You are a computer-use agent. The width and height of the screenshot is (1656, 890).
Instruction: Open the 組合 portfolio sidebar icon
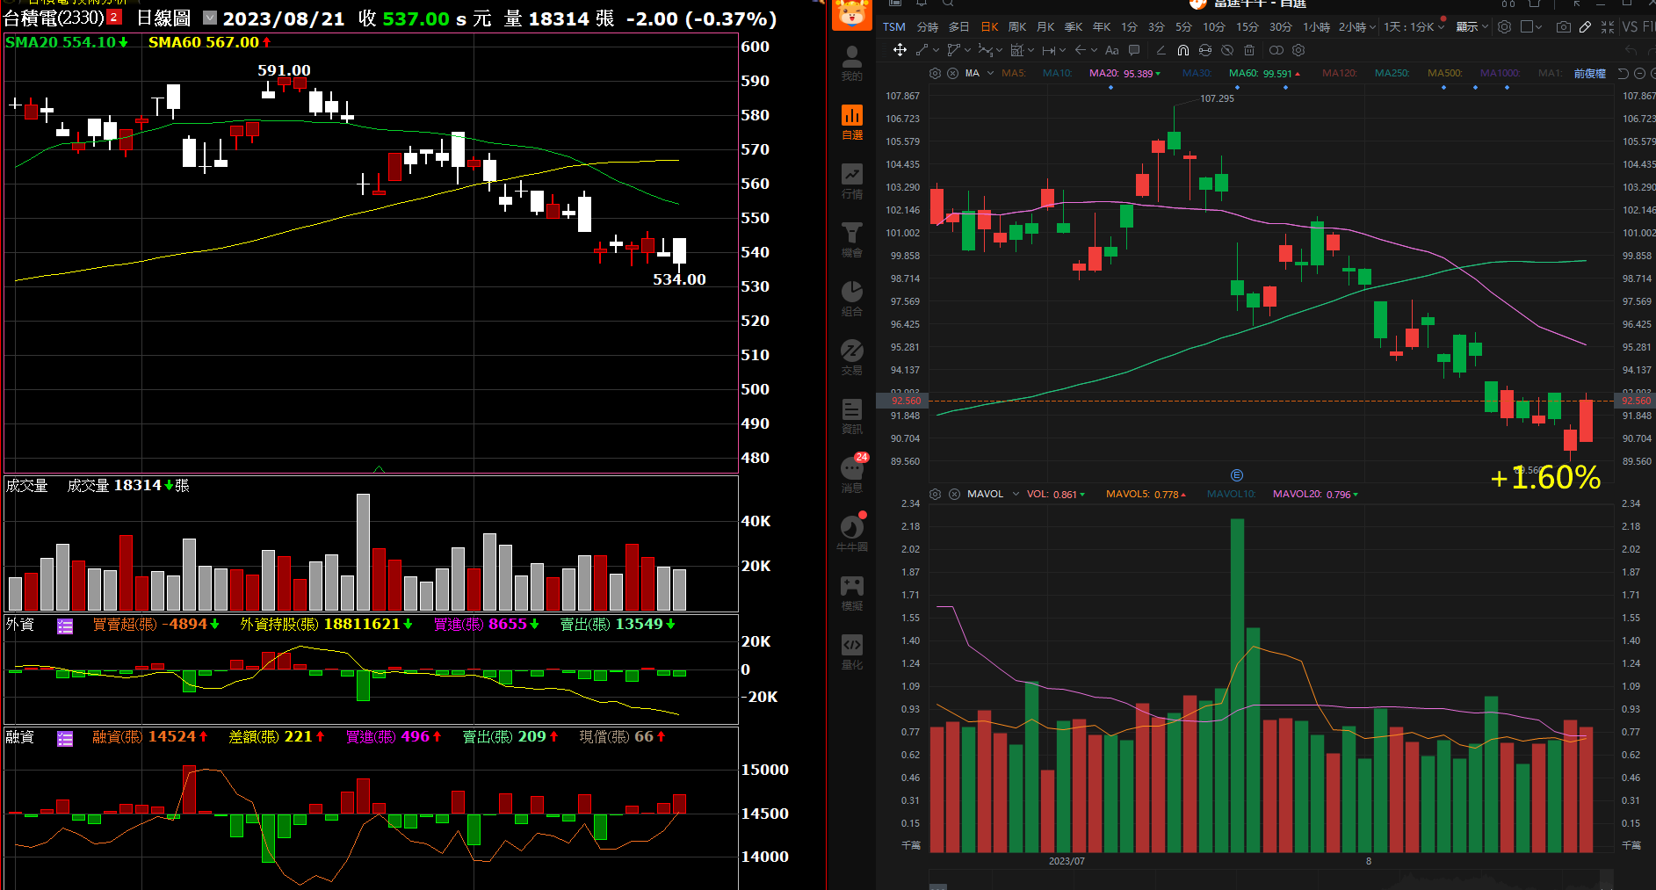(x=851, y=300)
